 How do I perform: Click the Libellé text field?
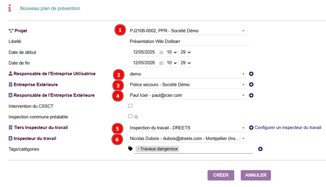189,41
